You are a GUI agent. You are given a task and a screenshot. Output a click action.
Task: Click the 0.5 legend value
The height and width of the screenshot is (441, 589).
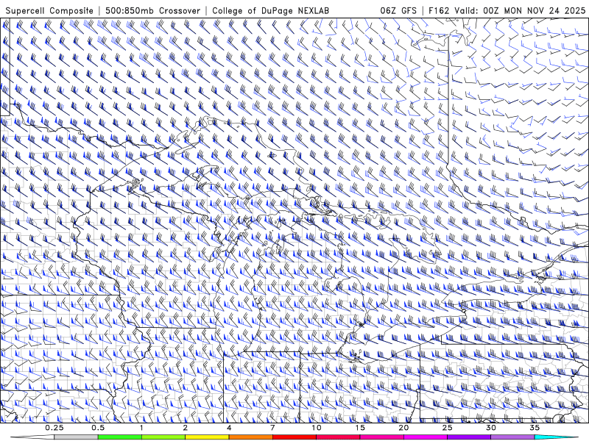[x=98, y=428]
